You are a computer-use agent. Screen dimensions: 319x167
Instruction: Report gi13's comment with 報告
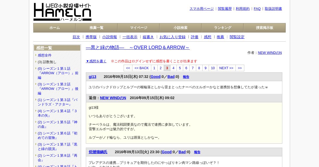pyautogui.click(x=186, y=77)
